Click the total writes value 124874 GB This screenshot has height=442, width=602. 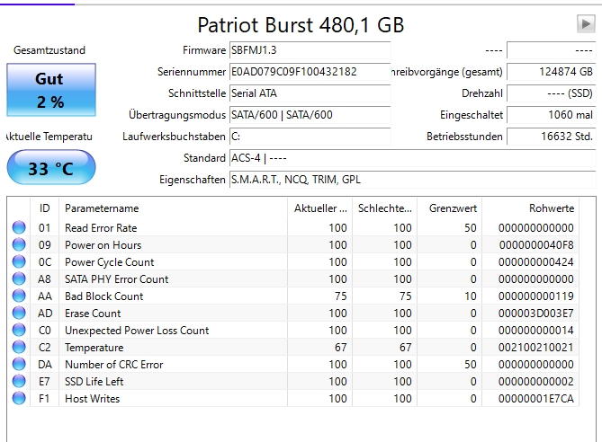pos(552,72)
